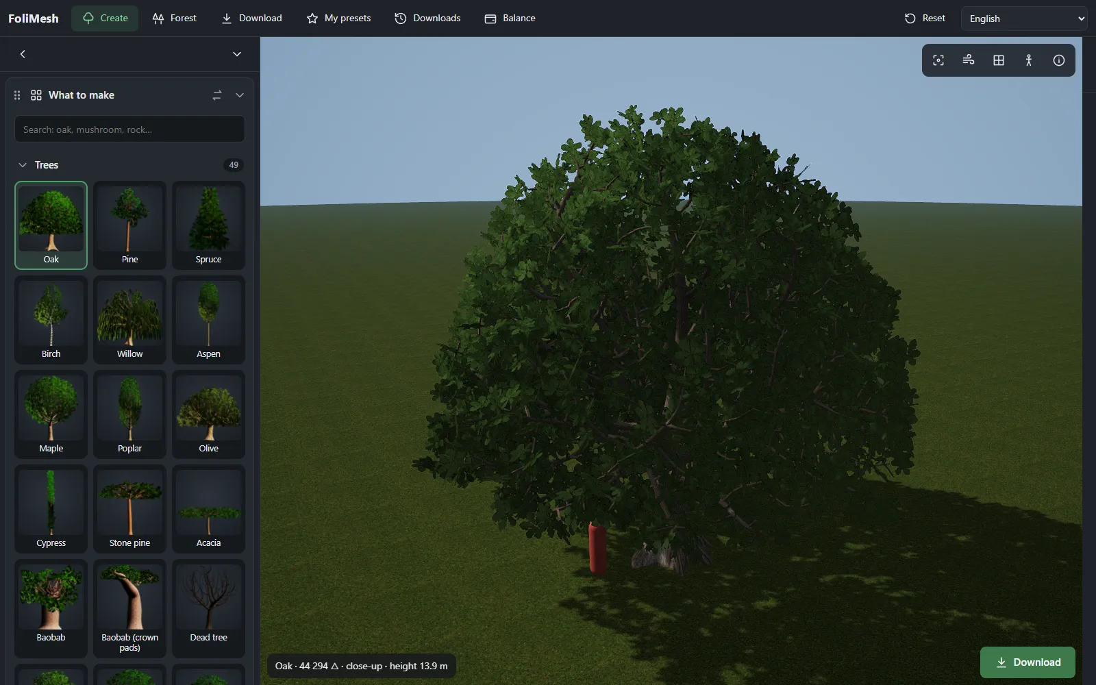The image size is (1096, 685).
Task: Select the Maple tree thumbnail
Action: coord(51,414)
